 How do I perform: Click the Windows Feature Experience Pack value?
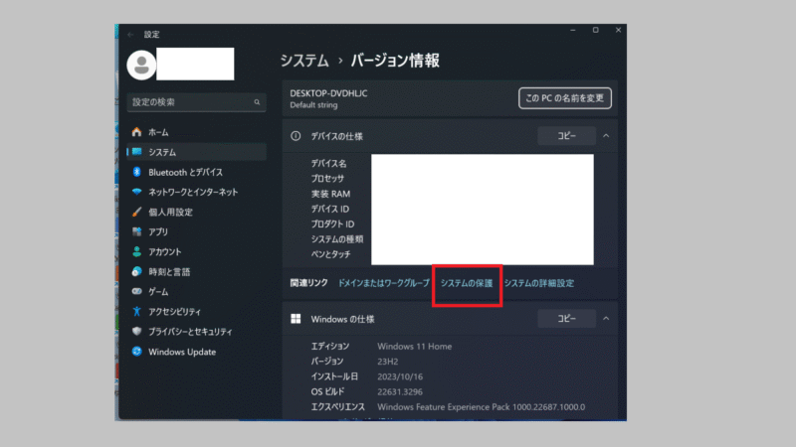click(x=482, y=407)
